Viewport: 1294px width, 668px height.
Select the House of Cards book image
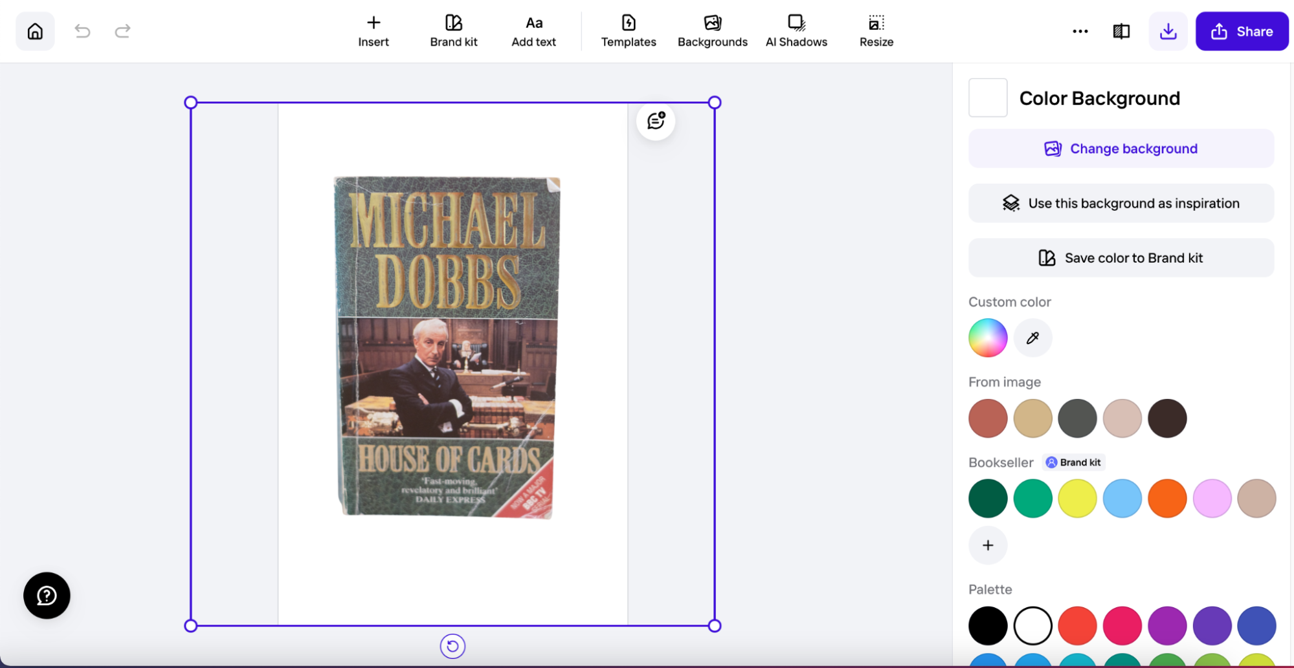447,347
